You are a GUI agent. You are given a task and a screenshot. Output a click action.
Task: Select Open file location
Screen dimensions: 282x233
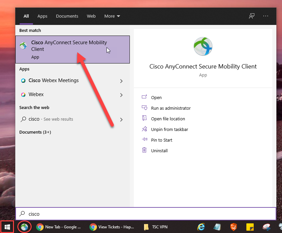click(168, 119)
